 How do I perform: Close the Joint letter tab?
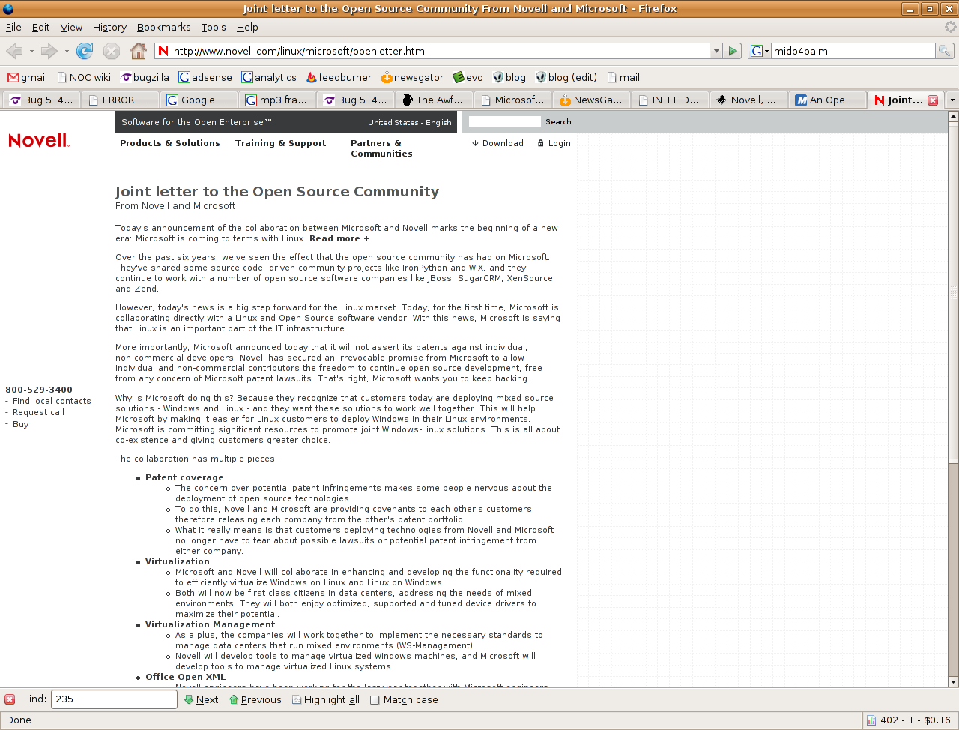pos(933,100)
